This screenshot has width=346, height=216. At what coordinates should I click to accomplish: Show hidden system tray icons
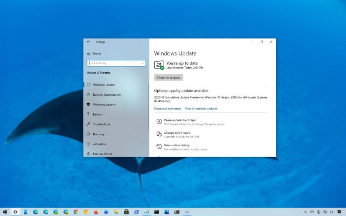click(305, 212)
